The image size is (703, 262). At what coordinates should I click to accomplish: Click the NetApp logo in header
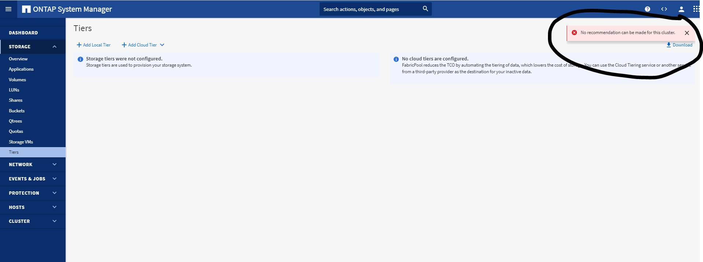coord(26,9)
